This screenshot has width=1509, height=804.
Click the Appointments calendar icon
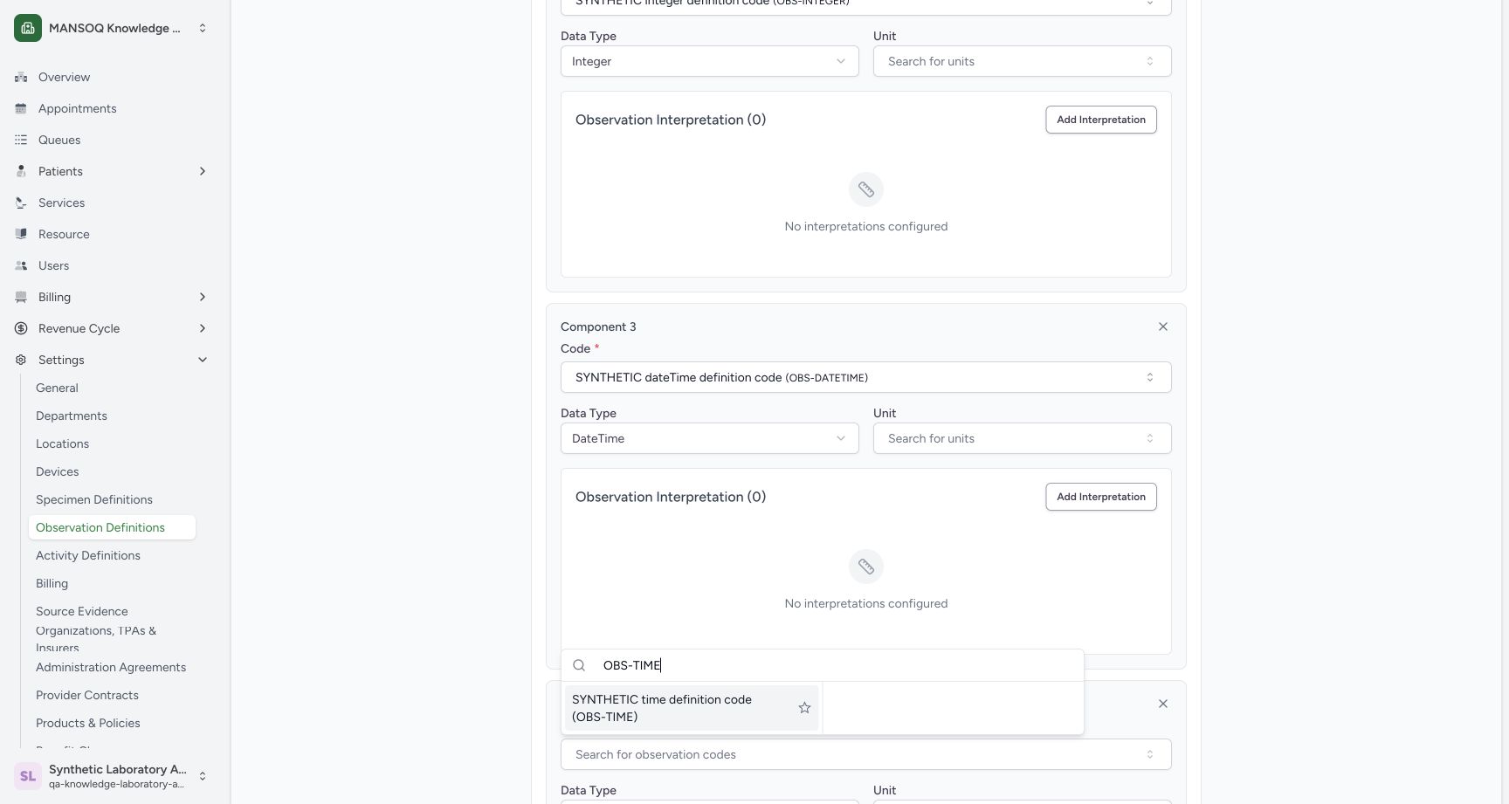[x=21, y=108]
